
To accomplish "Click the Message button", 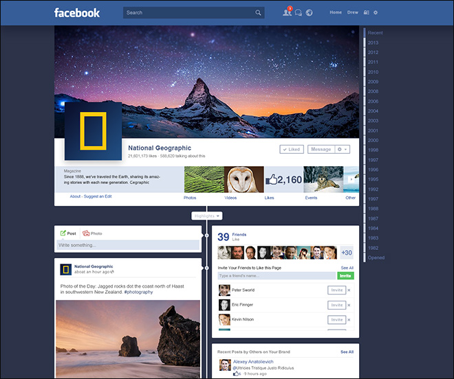I will pyautogui.click(x=320, y=149).
